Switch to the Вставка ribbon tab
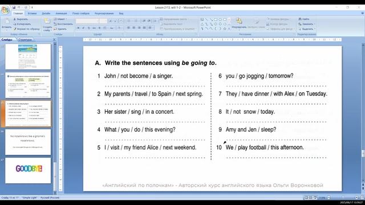 tap(32, 14)
